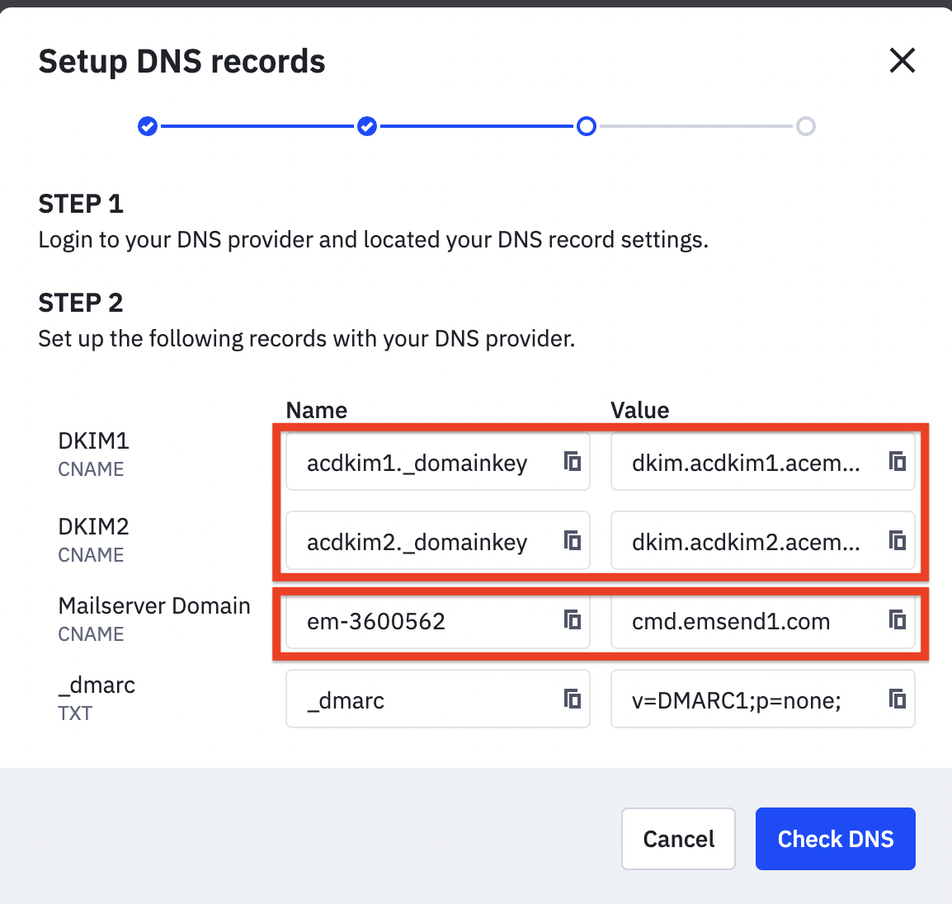Cancel the DNS setup dialog

tap(678, 839)
